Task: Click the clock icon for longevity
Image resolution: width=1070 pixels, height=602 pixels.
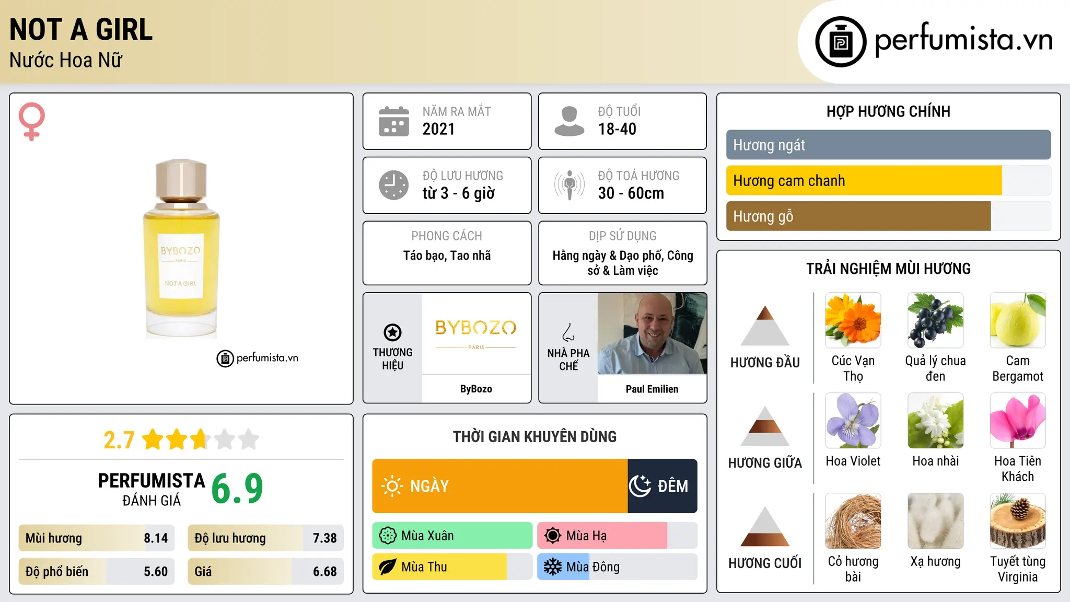Action: click(394, 185)
